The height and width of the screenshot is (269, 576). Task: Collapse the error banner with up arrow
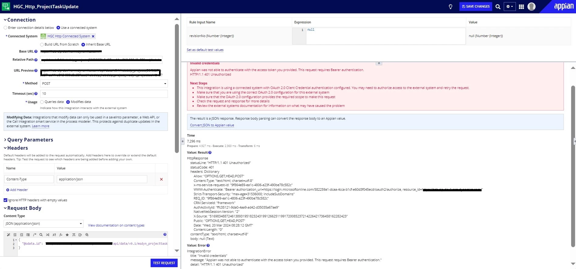click(379, 63)
